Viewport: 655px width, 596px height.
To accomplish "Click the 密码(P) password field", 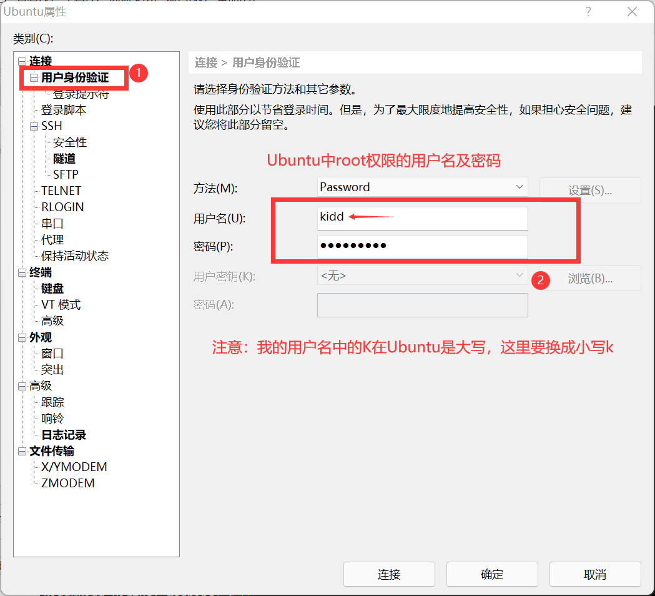I will [x=422, y=247].
